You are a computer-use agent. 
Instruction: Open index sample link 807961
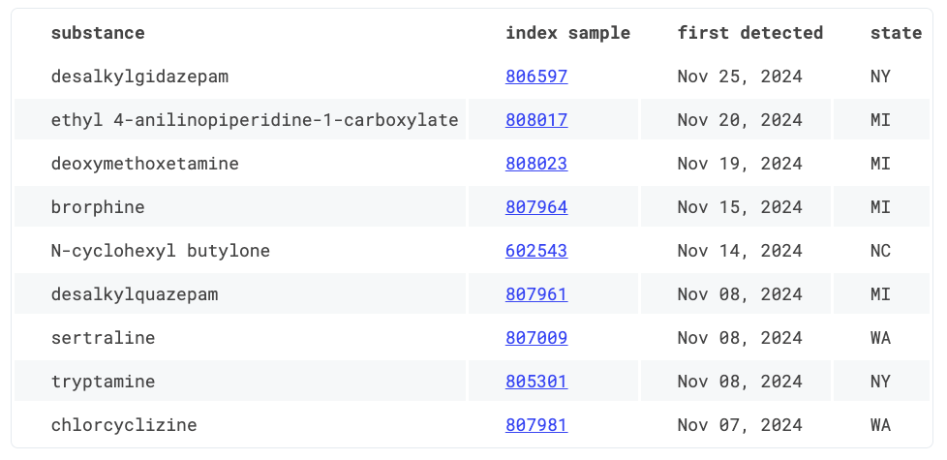click(x=536, y=294)
